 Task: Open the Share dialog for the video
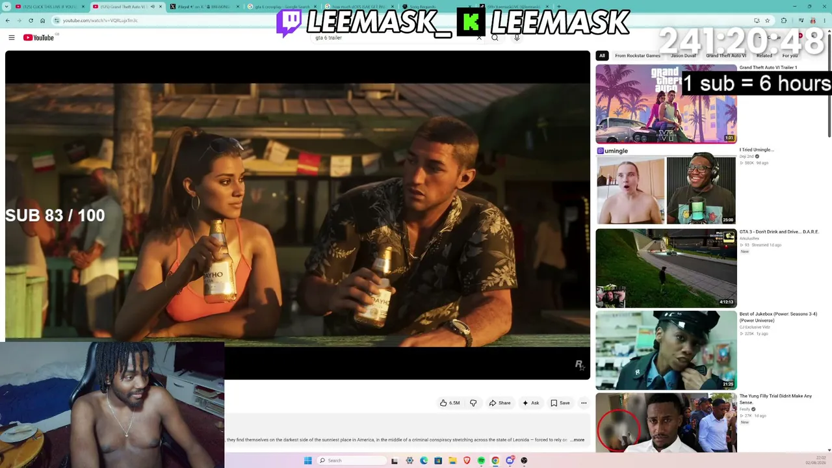[x=500, y=403]
